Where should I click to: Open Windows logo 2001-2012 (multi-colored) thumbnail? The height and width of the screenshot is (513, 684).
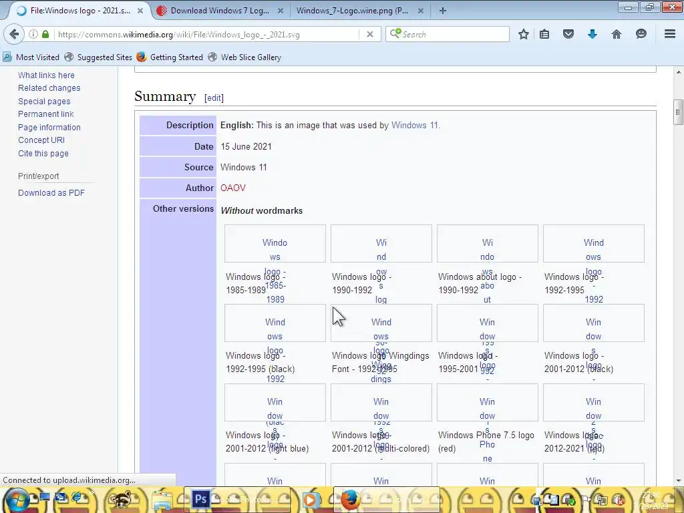pos(381,402)
